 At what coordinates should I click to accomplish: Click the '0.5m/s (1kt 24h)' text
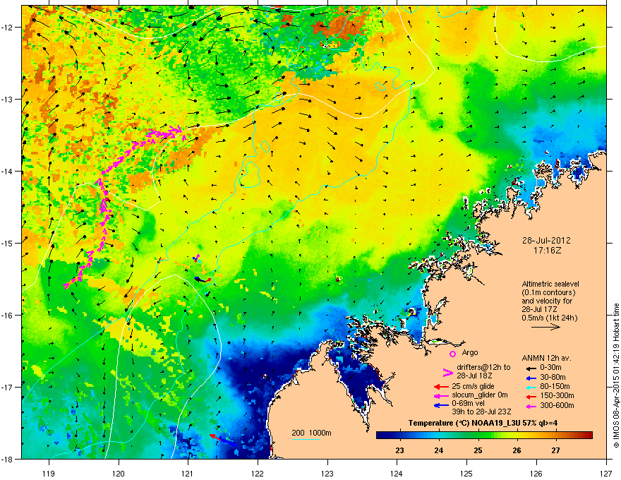point(549,318)
